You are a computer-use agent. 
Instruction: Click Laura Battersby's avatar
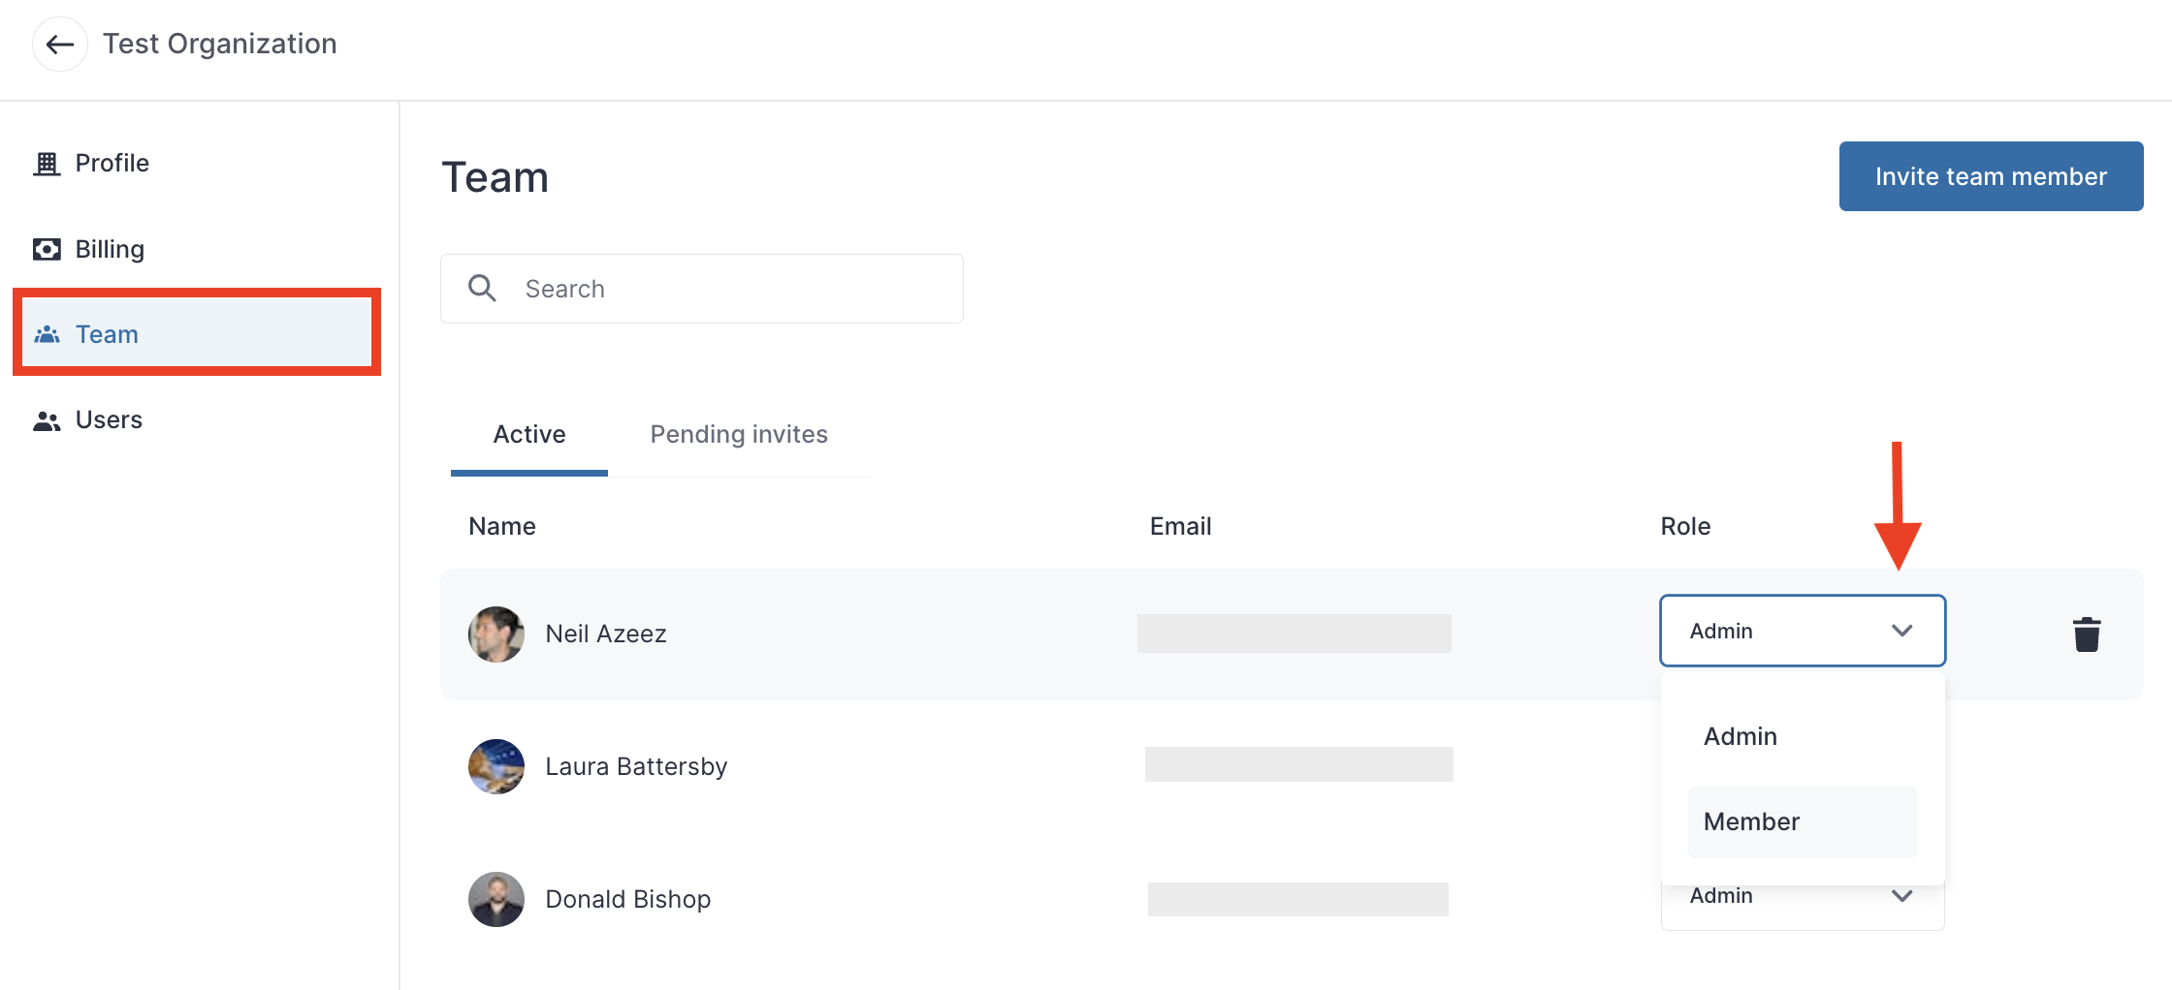point(496,766)
